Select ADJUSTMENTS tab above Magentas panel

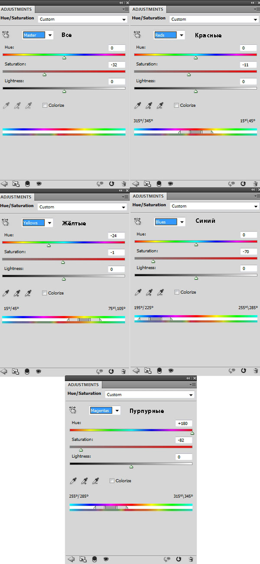click(x=84, y=385)
